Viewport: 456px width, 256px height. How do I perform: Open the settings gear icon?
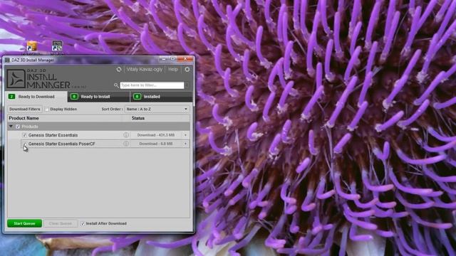click(x=187, y=70)
